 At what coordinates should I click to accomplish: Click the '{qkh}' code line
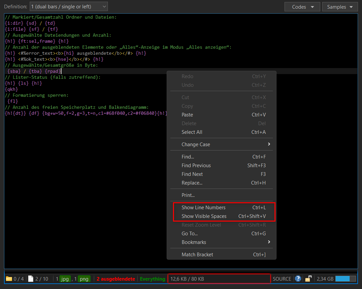tap(11, 89)
